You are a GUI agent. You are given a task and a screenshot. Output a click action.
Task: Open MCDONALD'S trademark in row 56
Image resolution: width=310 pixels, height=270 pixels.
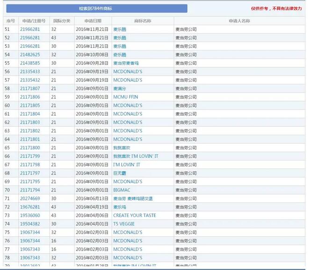[x=128, y=72]
